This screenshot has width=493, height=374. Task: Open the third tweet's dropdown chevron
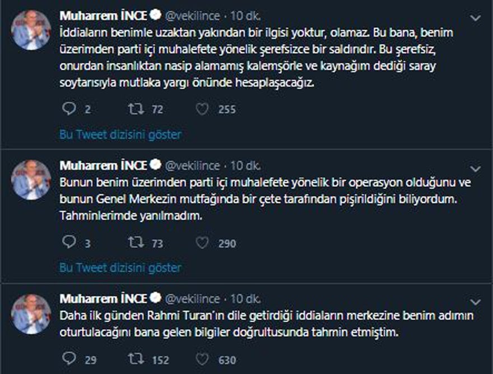pos(476,301)
